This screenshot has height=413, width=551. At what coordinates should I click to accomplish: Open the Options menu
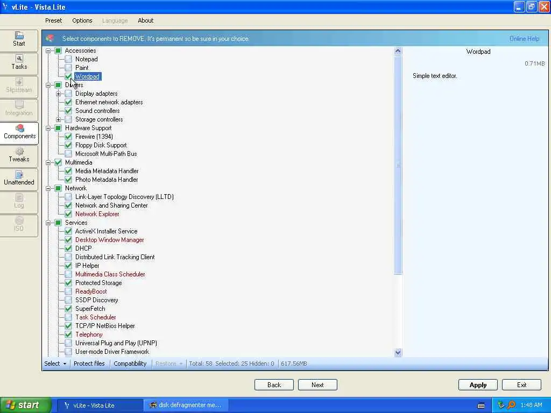(82, 20)
